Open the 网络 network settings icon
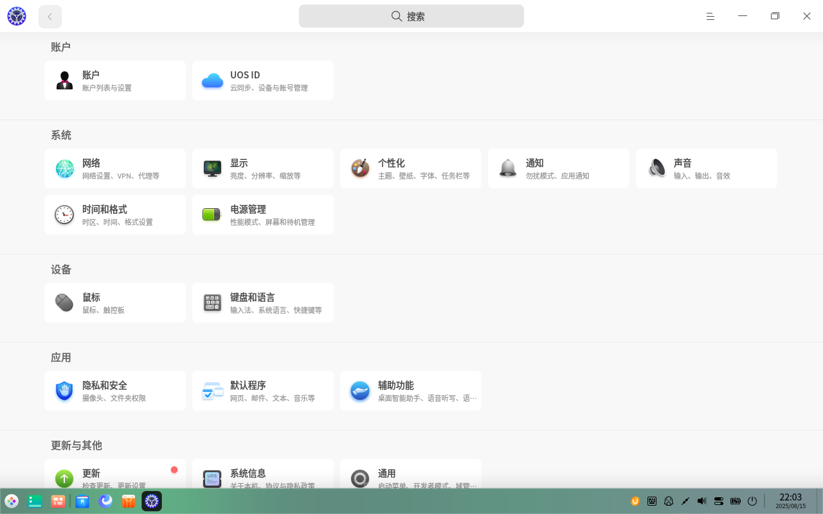Screen dimensions: 823x514 pos(65,168)
